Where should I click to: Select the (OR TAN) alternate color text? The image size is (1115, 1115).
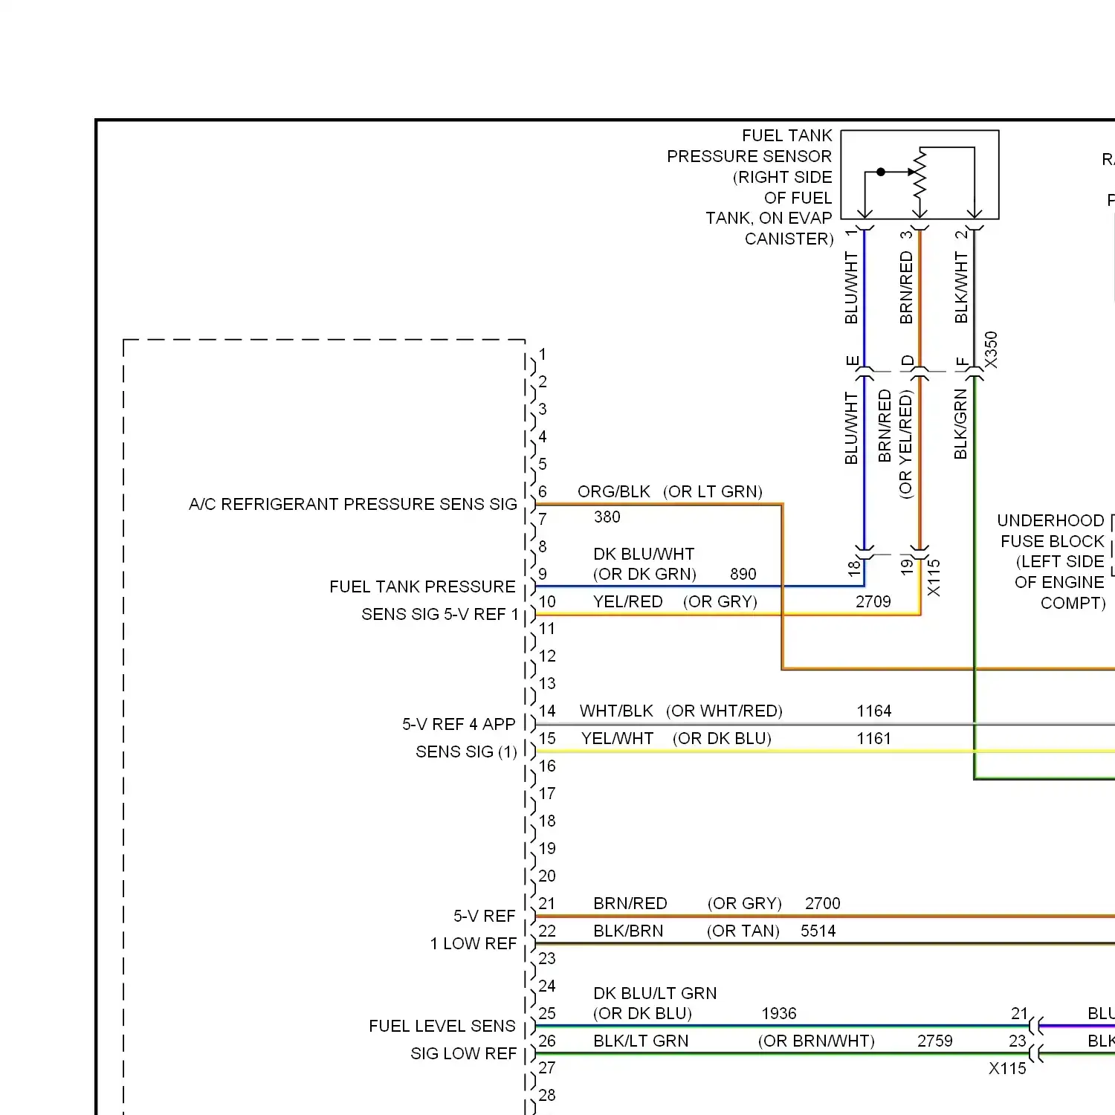743,931
